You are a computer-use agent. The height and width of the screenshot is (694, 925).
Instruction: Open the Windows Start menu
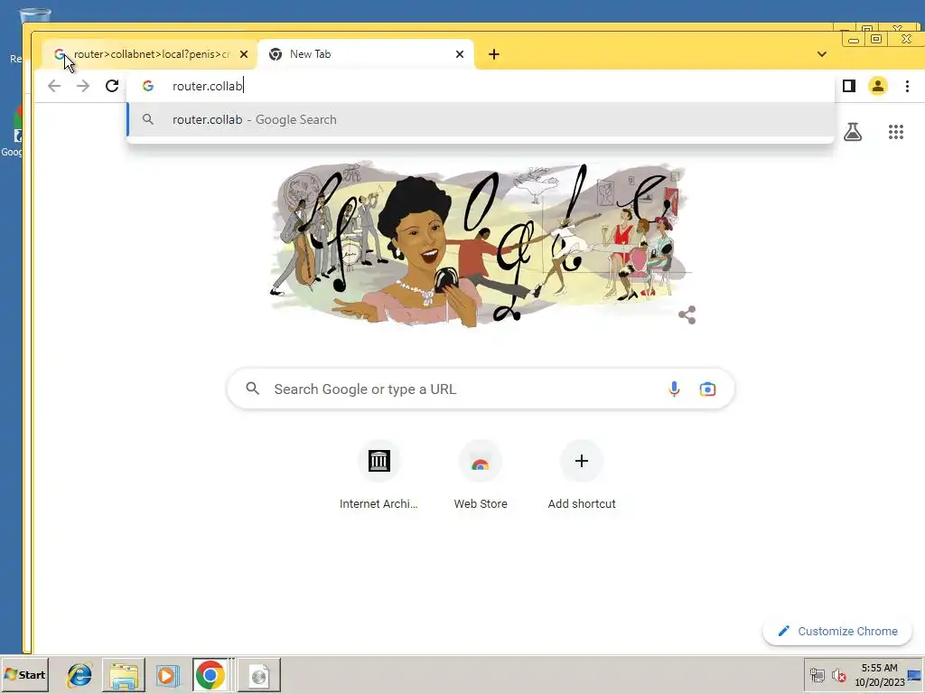[x=25, y=674]
